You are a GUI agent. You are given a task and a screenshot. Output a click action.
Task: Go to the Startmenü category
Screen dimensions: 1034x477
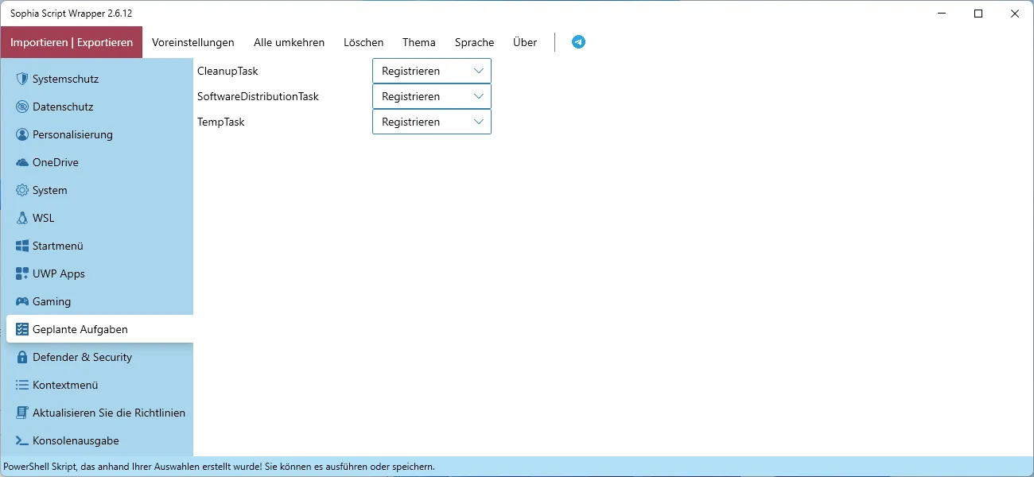(99, 246)
